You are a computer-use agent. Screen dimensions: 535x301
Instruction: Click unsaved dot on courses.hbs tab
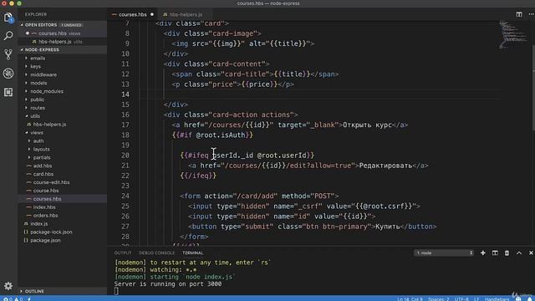point(152,15)
